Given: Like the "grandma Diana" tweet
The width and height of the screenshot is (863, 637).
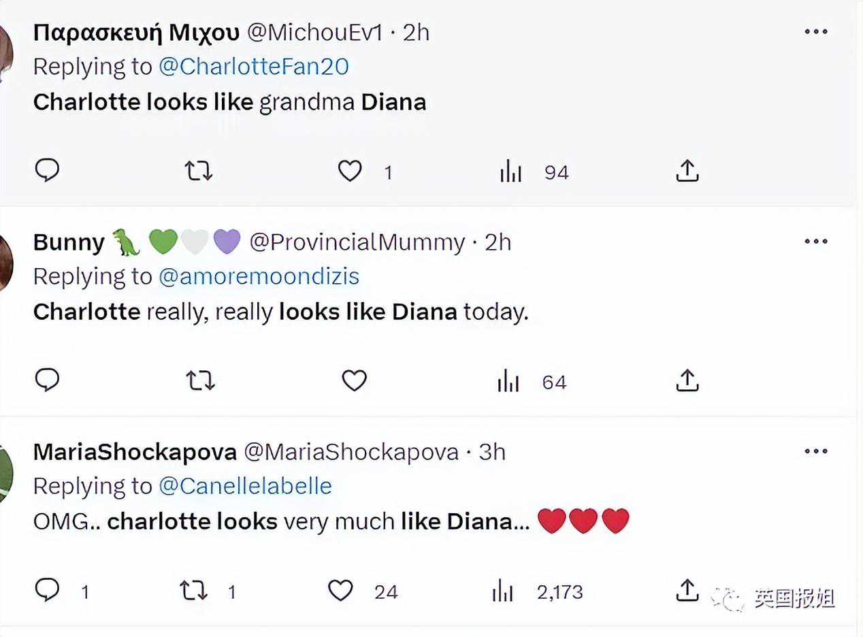Looking at the screenshot, I should pyautogui.click(x=350, y=171).
